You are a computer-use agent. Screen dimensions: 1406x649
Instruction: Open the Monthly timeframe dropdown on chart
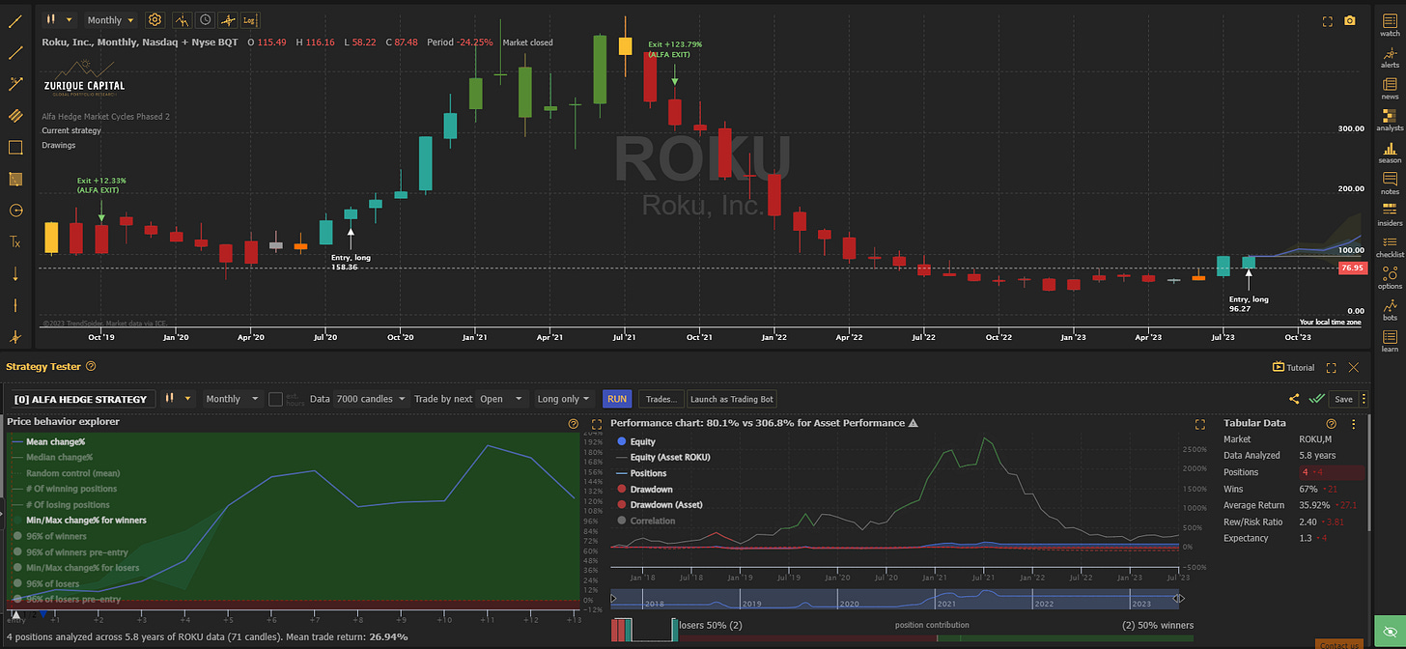110,19
